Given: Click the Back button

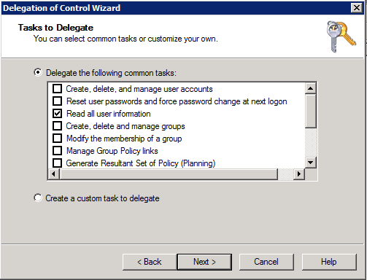Looking at the screenshot, I should [150, 262].
